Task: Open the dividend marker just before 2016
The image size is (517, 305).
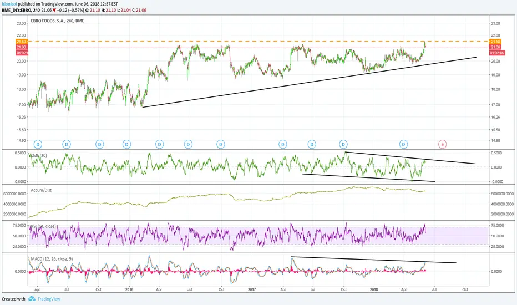Action: pyautogui.click(x=126, y=144)
